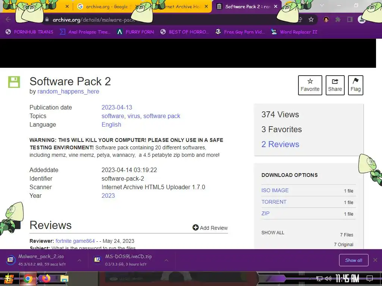Open the Malware_pack_2.iso download icon

tap(11, 259)
